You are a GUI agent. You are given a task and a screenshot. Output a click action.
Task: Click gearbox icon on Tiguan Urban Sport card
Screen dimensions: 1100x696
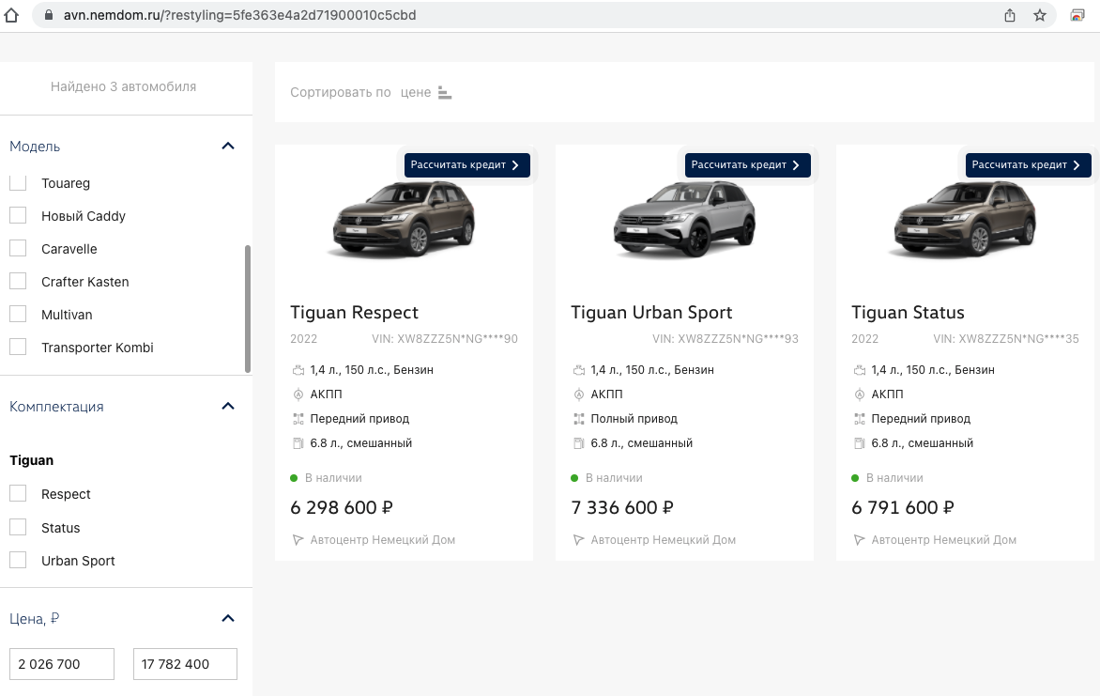[x=579, y=394]
